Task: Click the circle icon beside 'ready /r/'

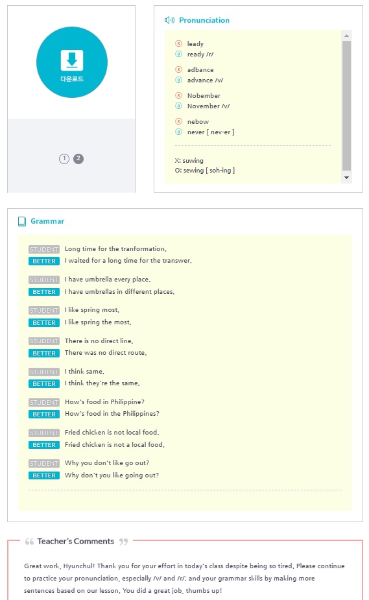Action: click(178, 54)
